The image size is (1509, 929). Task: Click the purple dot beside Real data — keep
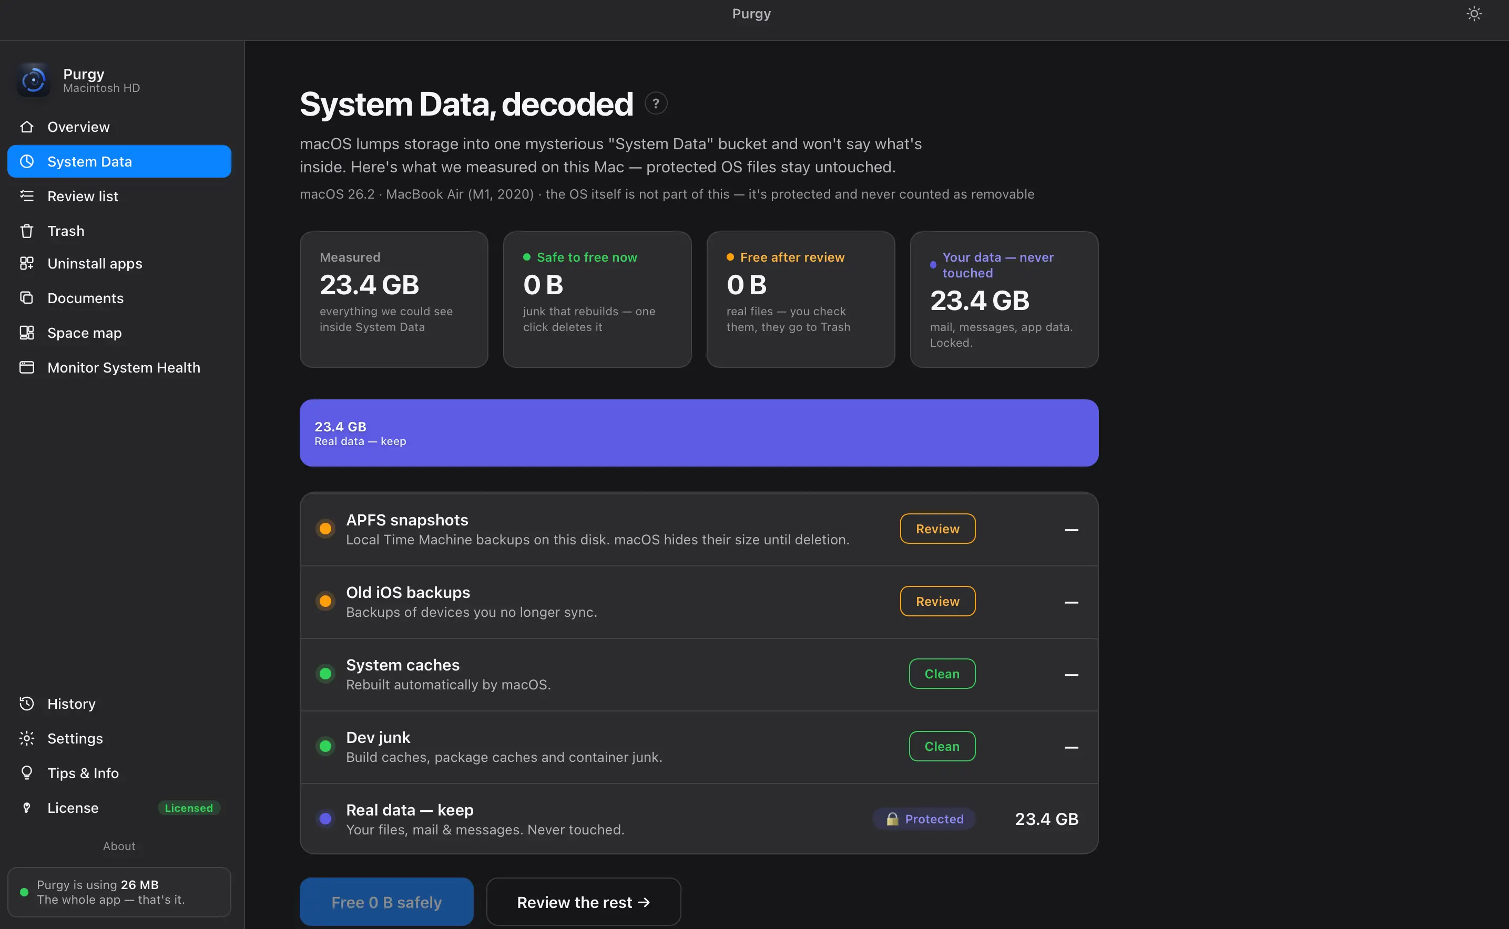click(326, 819)
